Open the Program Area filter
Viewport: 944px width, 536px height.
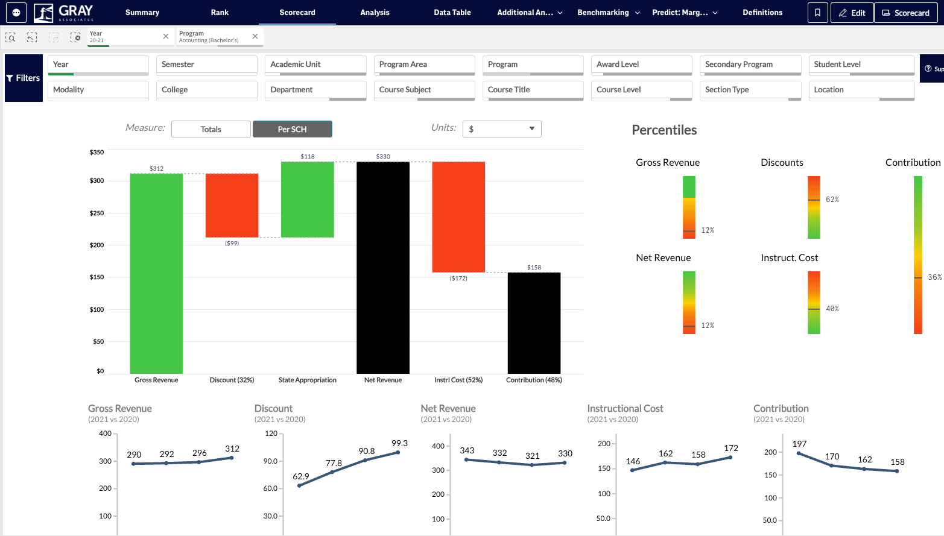point(425,65)
